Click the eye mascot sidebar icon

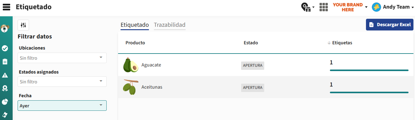click(x=5, y=28)
